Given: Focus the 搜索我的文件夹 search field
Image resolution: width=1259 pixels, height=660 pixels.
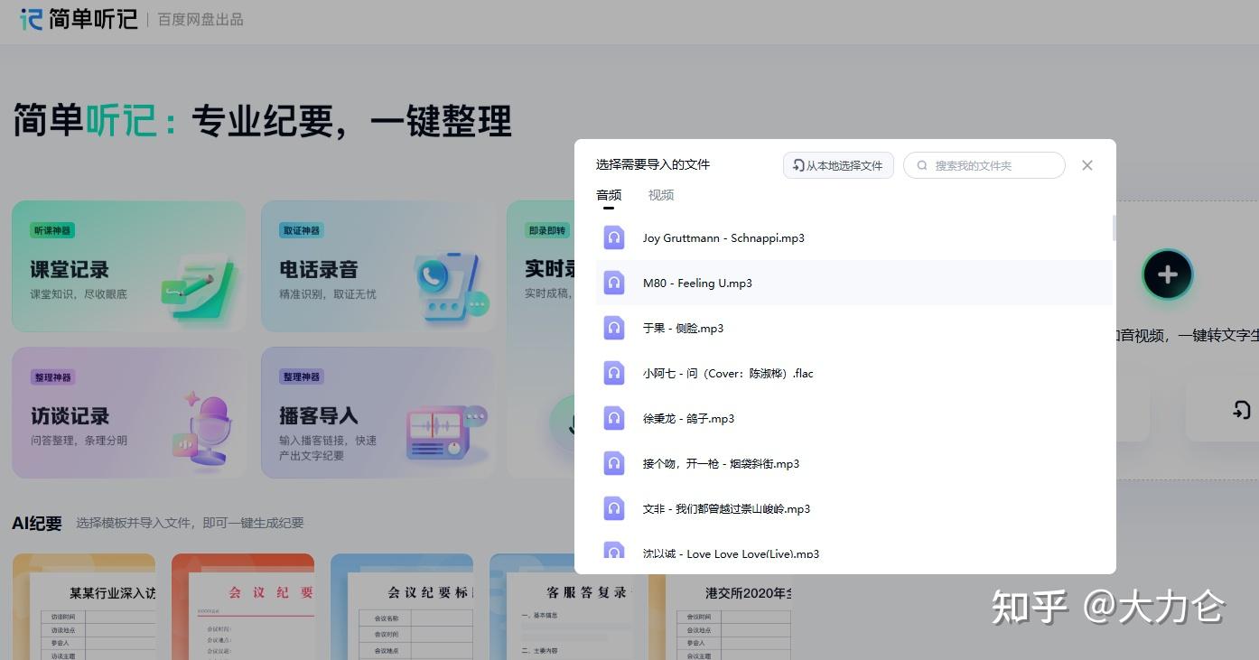Looking at the screenshot, I should coord(984,165).
